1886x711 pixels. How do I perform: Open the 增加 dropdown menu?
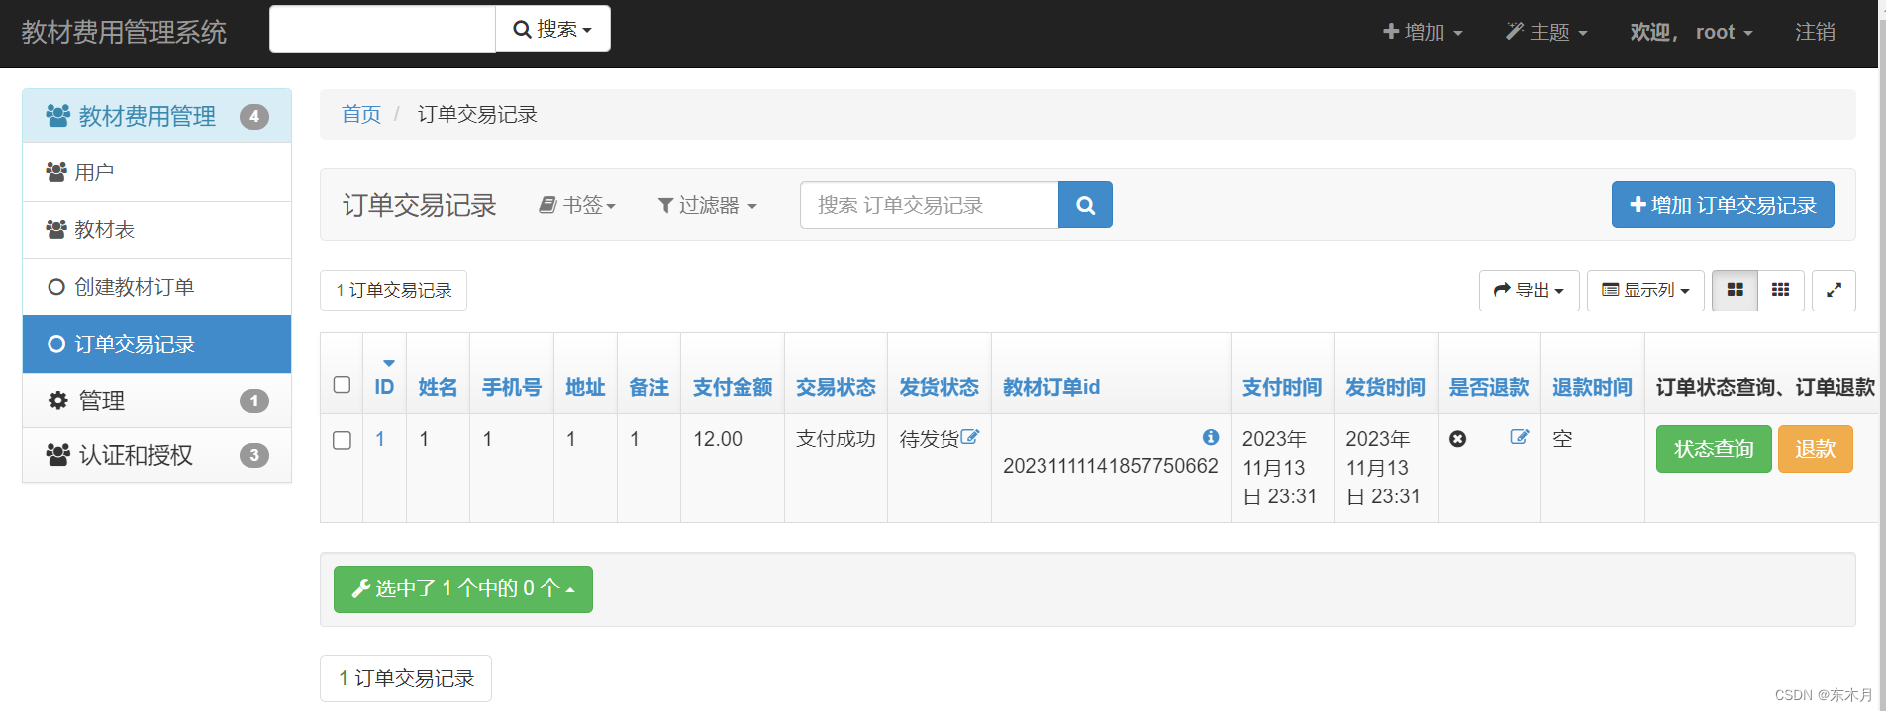click(1423, 32)
